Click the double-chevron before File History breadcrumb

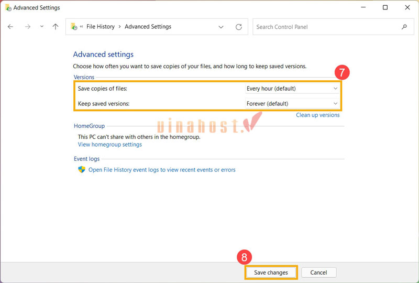pos(82,27)
